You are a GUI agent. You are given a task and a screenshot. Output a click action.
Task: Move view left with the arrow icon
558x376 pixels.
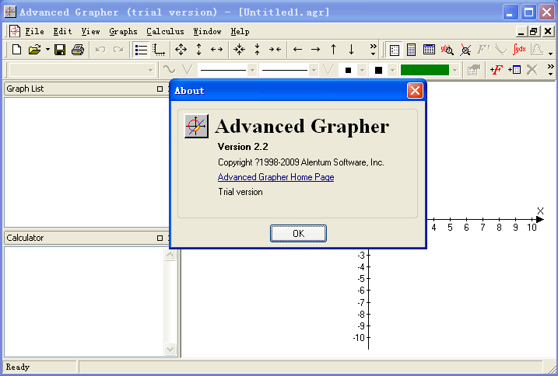pyautogui.click(x=297, y=50)
